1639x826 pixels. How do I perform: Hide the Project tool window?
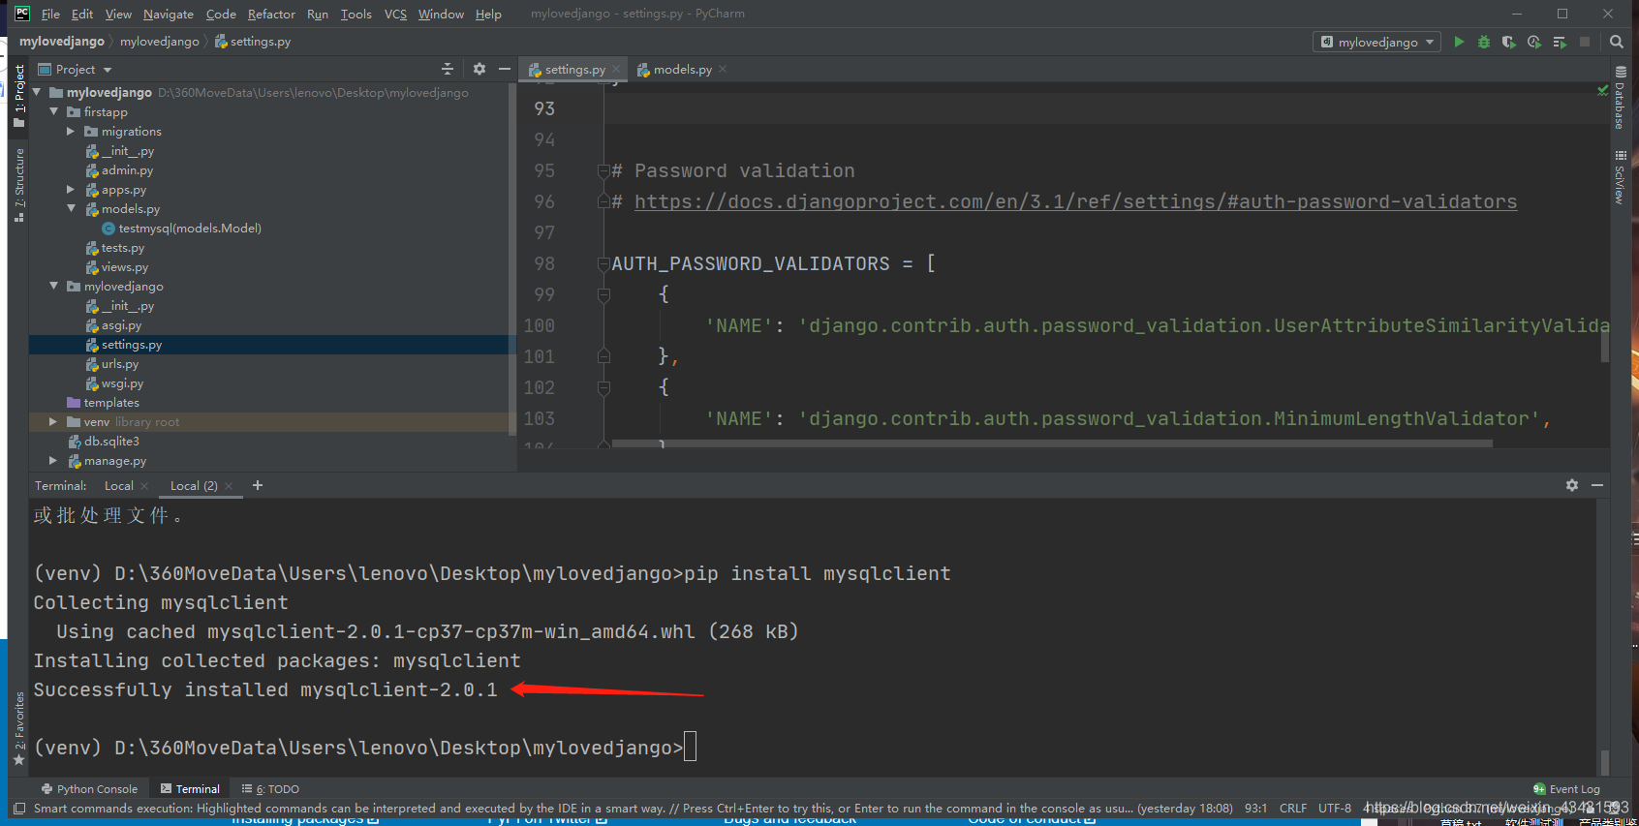[505, 69]
